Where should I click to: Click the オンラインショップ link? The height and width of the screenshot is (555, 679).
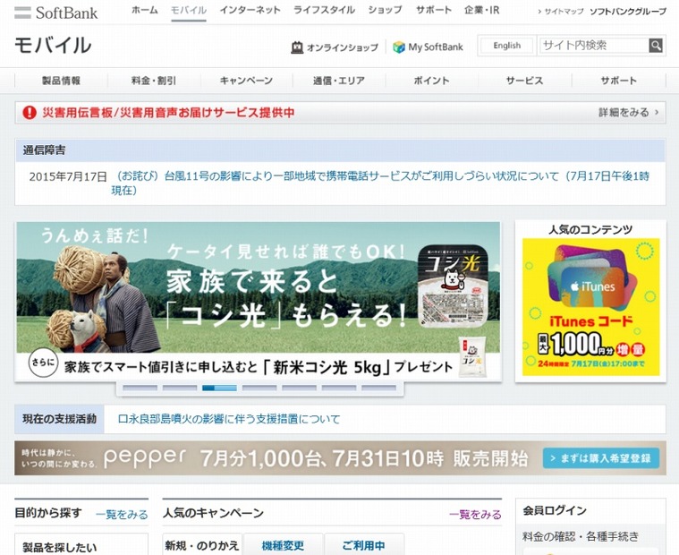click(x=342, y=47)
